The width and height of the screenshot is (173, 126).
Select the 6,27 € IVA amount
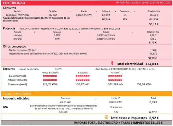coord(153,112)
